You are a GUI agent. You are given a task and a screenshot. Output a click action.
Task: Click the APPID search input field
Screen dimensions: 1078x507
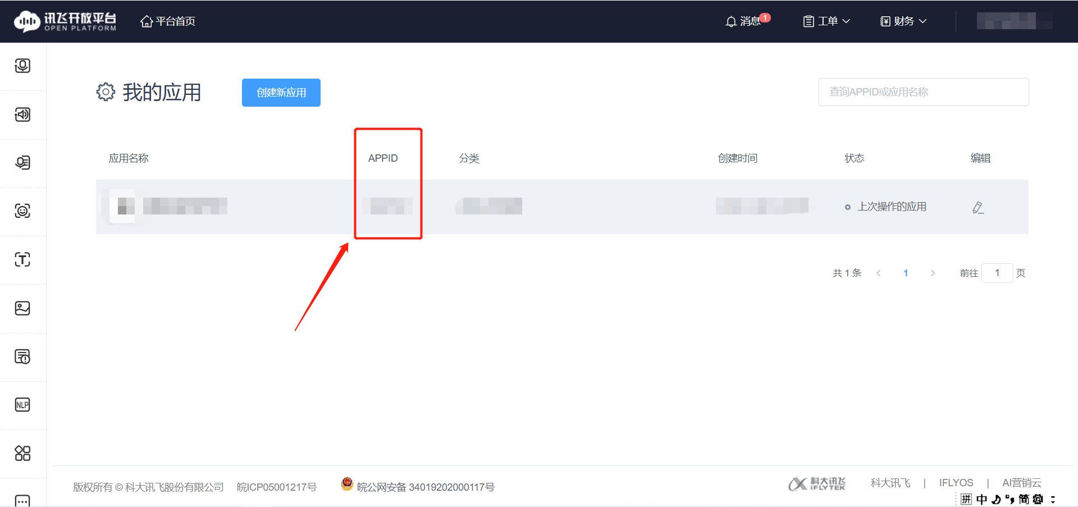pos(923,92)
